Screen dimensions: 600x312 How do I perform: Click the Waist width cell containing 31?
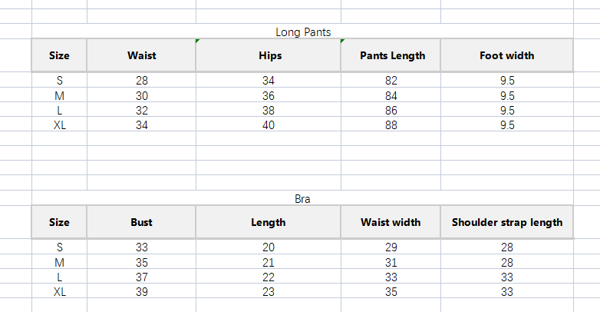point(391,263)
